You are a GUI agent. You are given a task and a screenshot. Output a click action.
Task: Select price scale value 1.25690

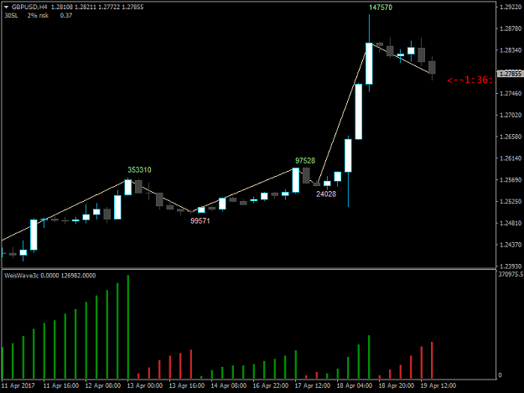click(511, 180)
